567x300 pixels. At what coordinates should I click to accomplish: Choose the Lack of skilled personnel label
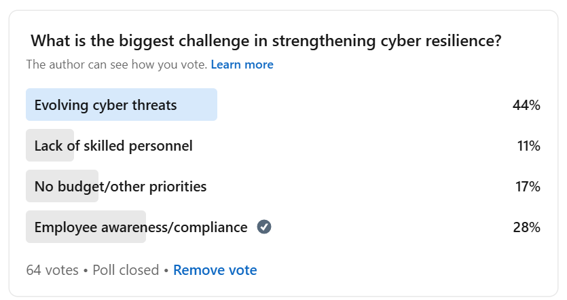113,146
